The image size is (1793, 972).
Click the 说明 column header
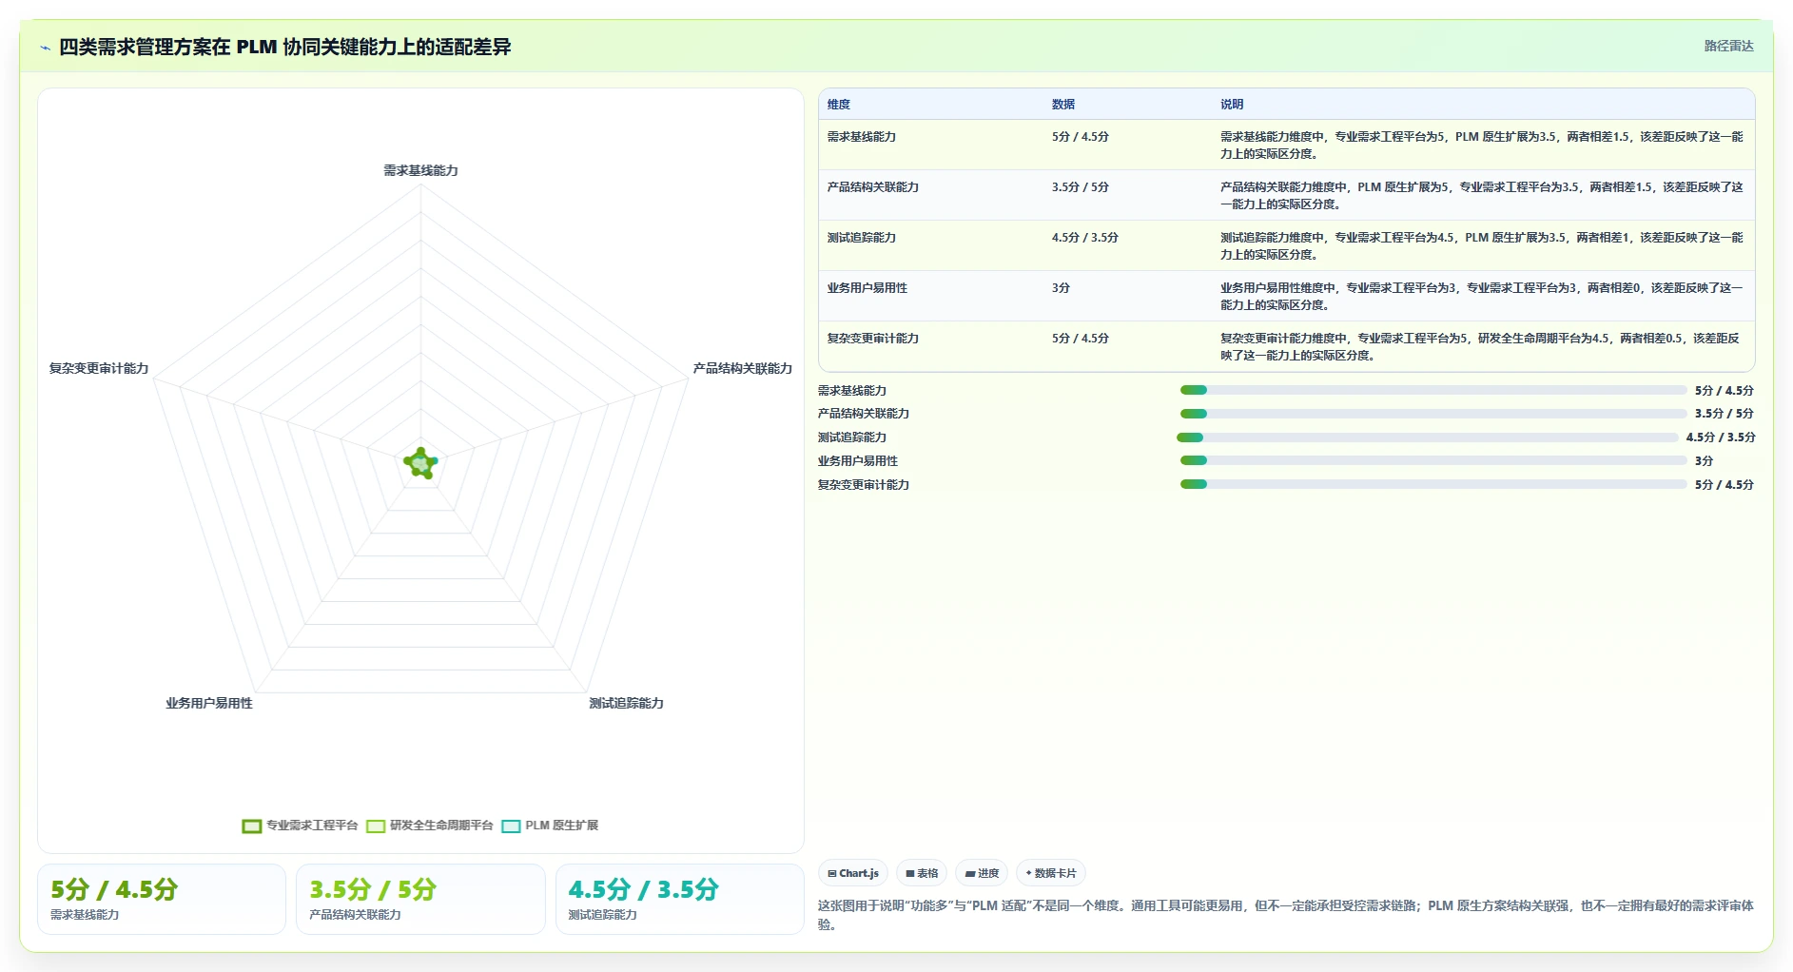pos(1232,105)
